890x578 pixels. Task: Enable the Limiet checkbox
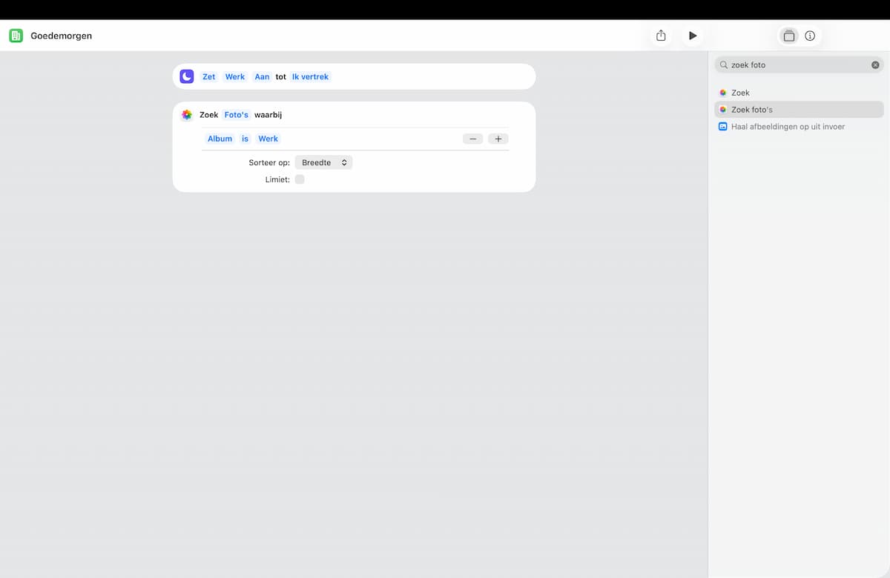click(300, 179)
